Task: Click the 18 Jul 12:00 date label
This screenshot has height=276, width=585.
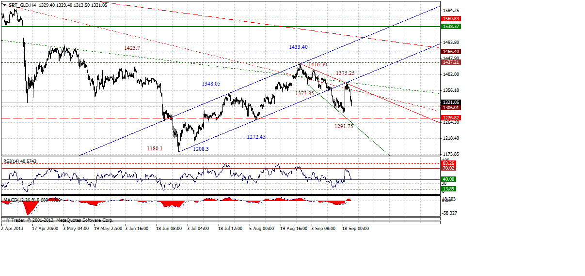Action: pyautogui.click(x=230, y=229)
